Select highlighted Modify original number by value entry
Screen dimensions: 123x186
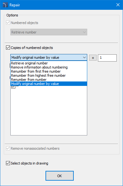click(49, 84)
